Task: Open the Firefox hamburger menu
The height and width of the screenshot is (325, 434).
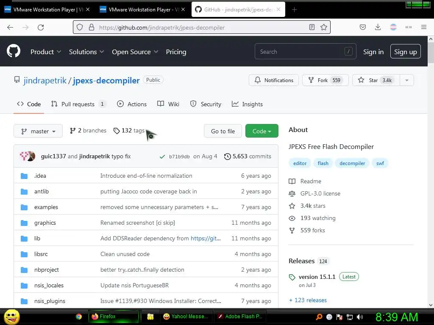Action: click(424, 27)
